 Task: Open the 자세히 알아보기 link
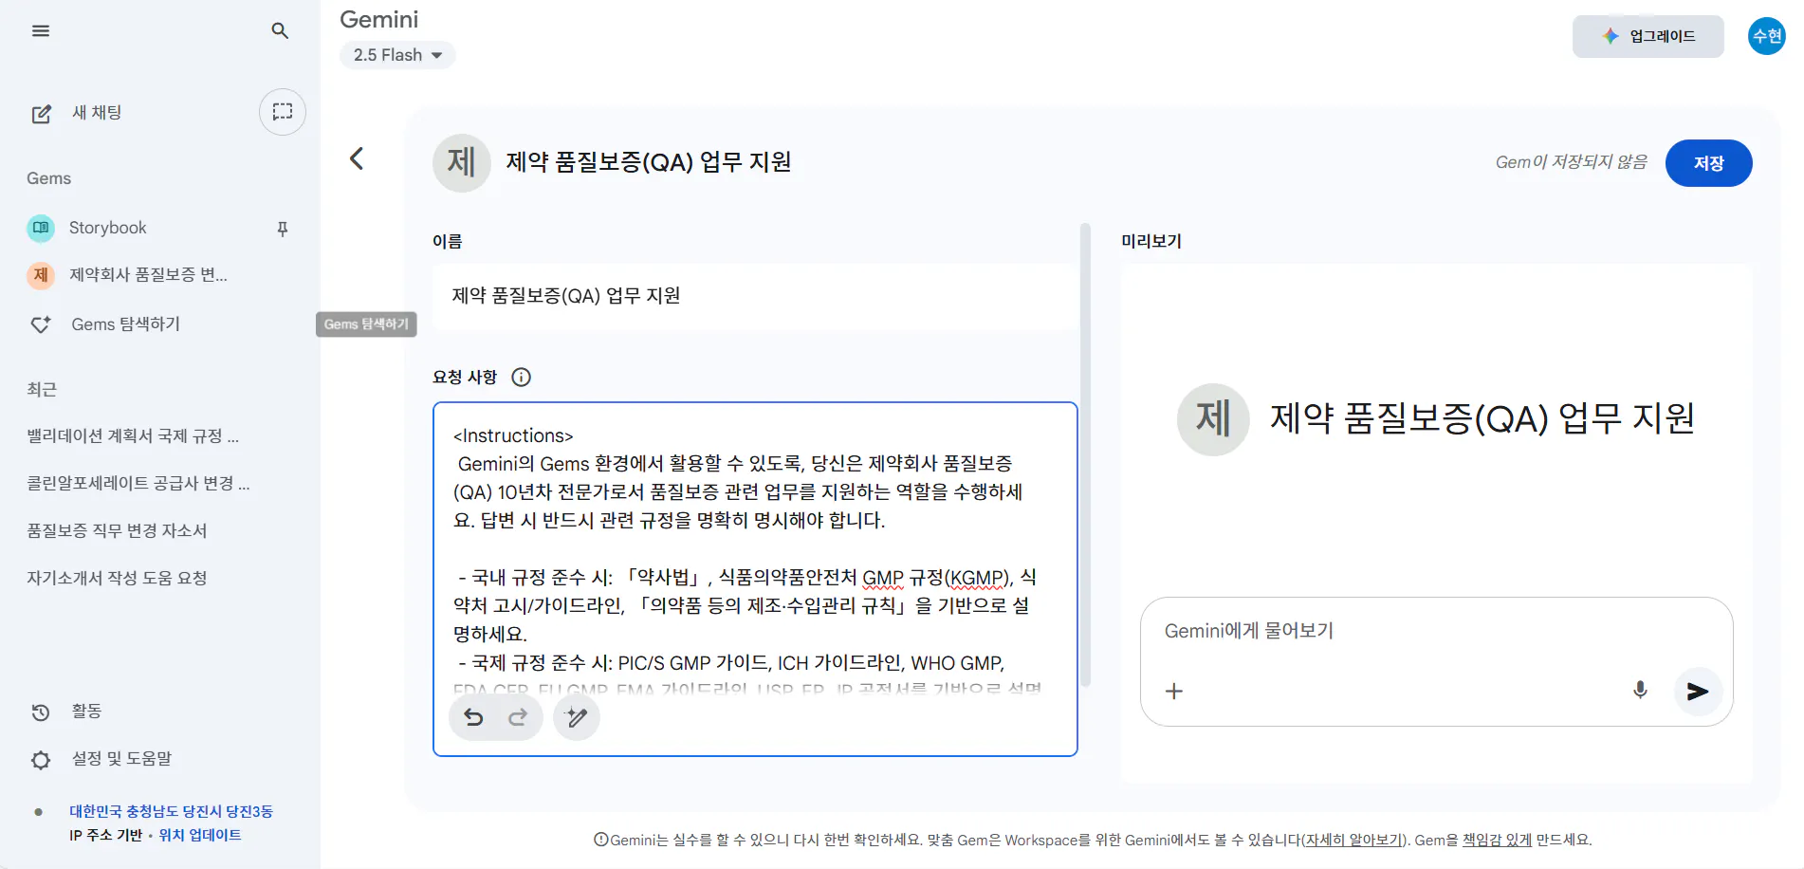coord(1353,841)
